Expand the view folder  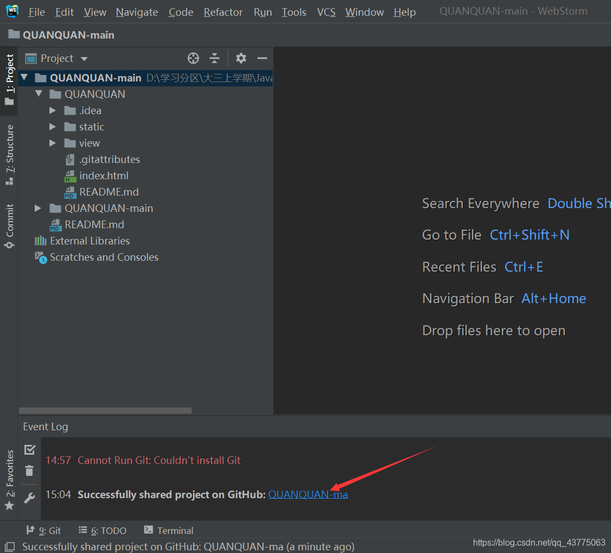(53, 143)
